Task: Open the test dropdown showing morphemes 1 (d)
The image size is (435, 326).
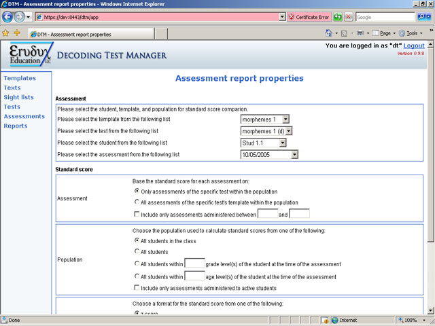Action: point(266,131)
